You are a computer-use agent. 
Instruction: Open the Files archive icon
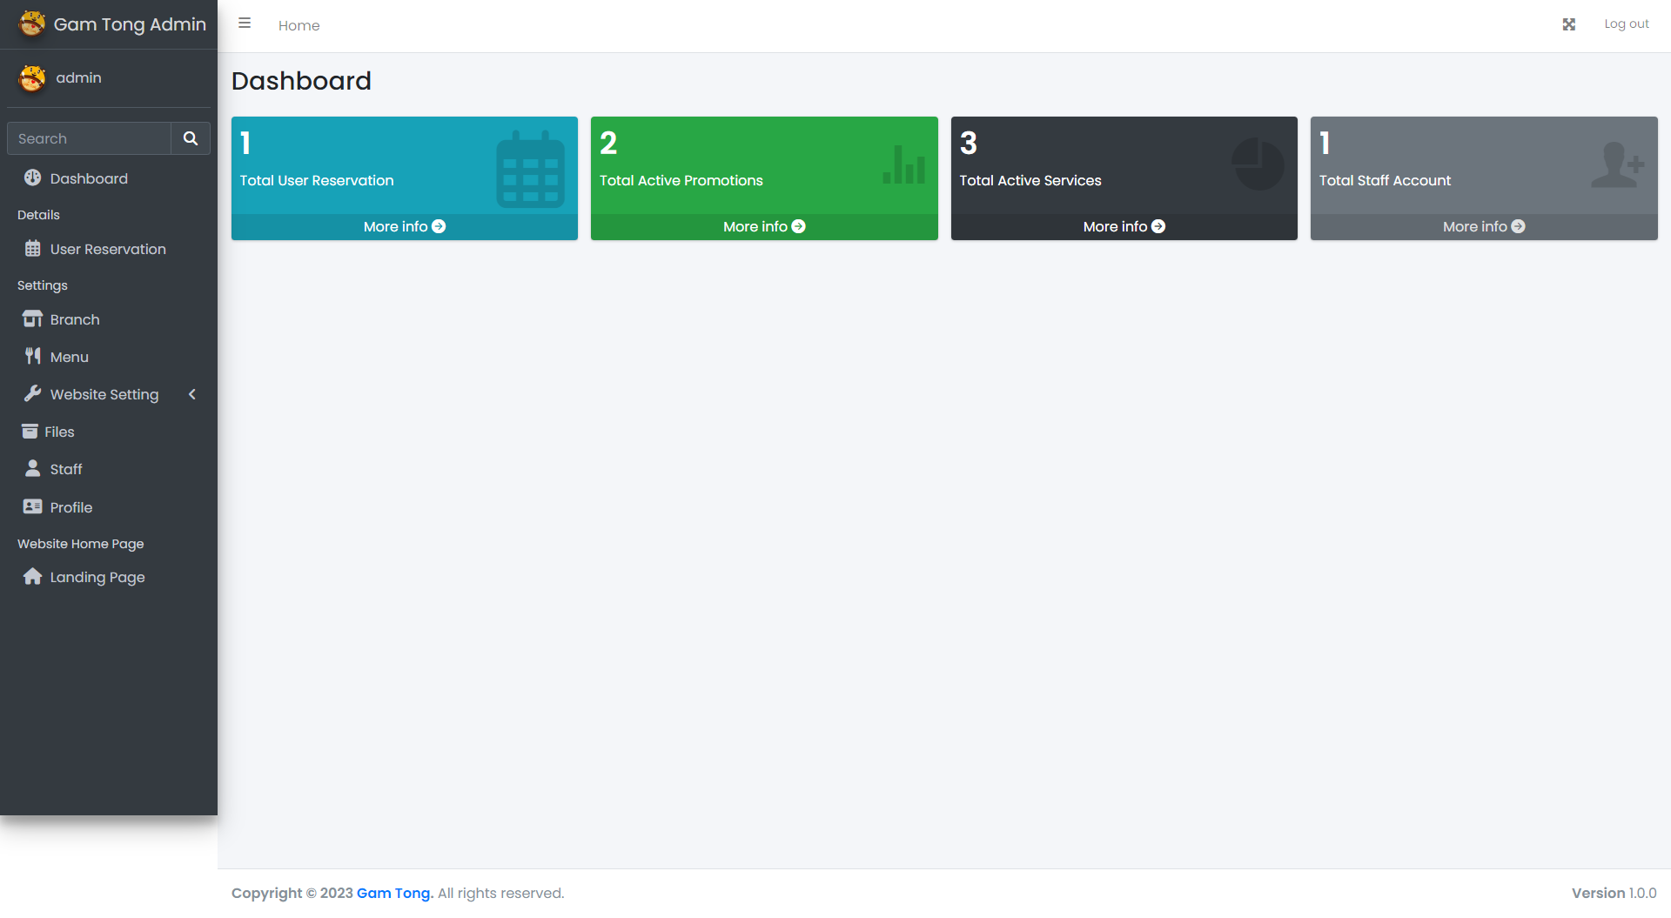tap(30, 432)
